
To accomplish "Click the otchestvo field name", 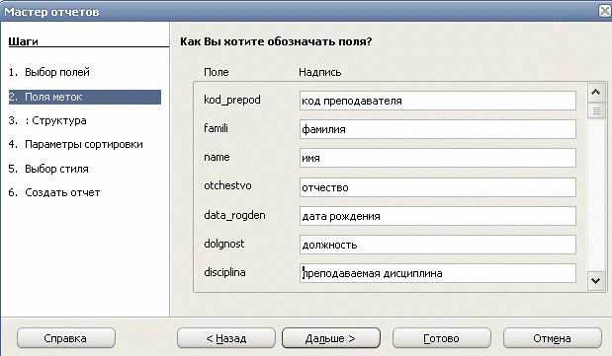I will pos(227,185).
